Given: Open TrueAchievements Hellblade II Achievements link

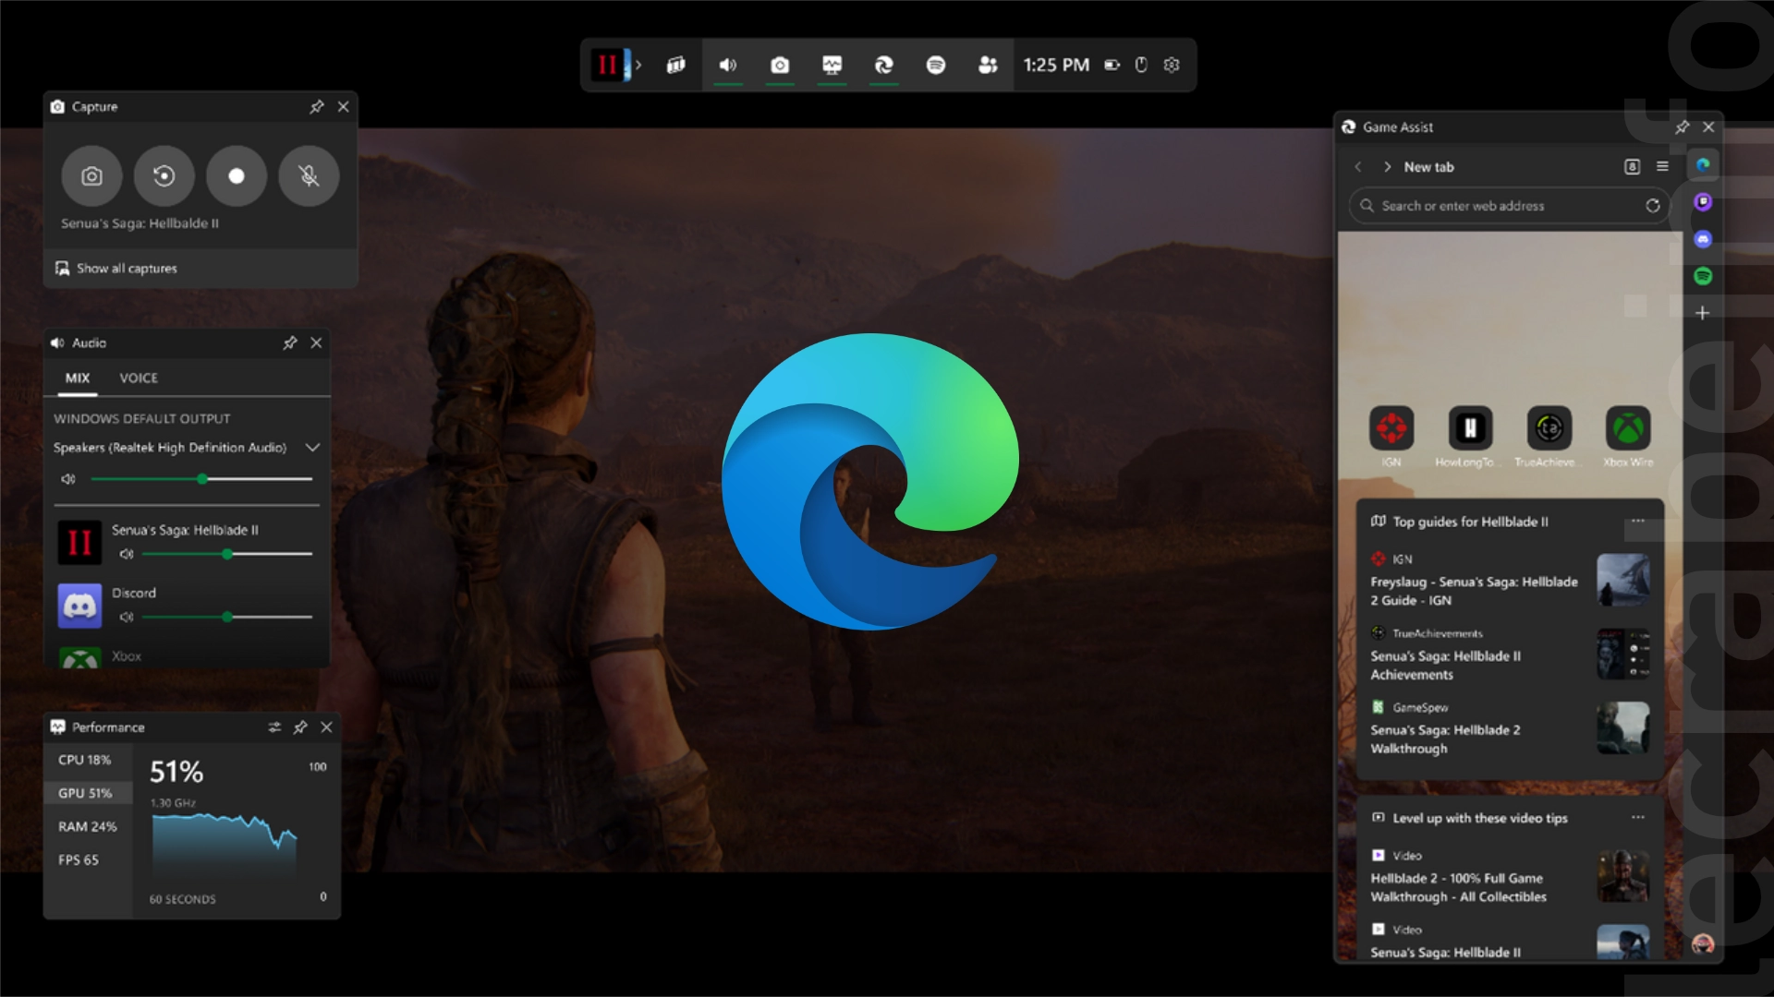Looking at the screenshot, I should click(x=1445, y=666).
